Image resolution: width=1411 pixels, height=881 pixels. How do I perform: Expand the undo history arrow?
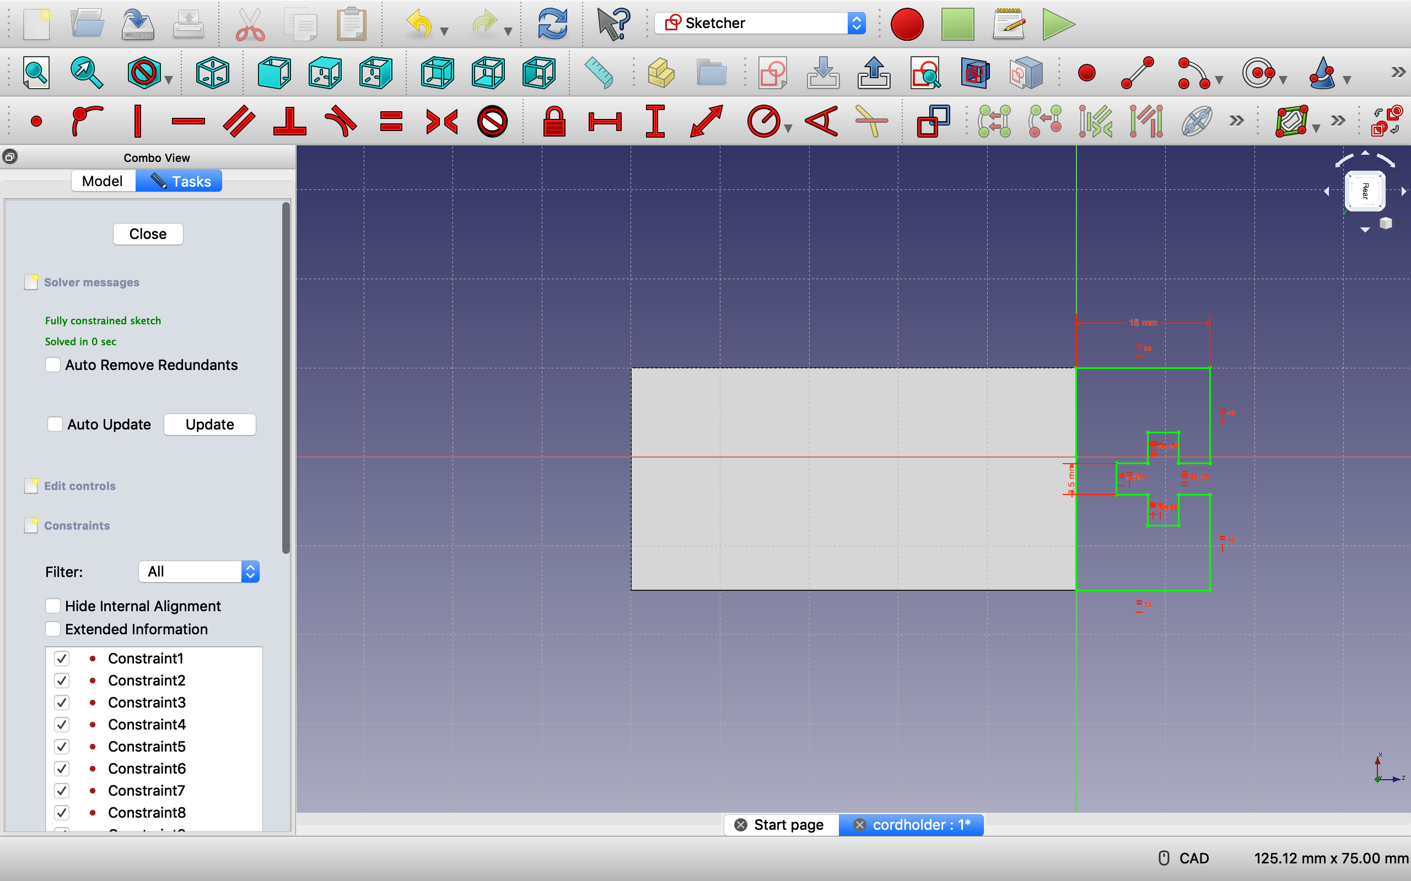(x=444, y=31)
